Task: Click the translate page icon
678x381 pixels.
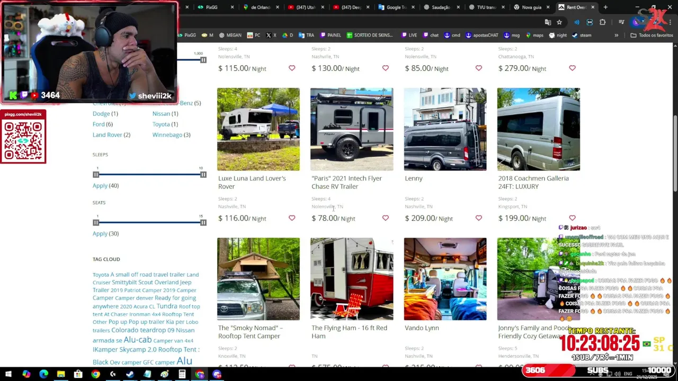Action: pyautogui.click(x=548, y=22)
